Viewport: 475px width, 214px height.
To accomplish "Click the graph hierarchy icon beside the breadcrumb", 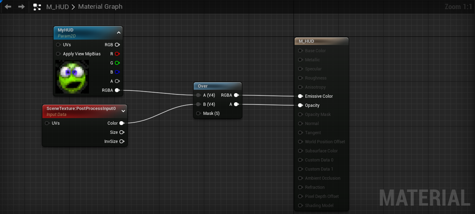I will click(37, 6).
